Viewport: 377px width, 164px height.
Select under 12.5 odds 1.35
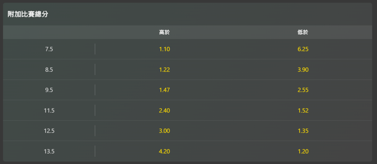click(303, 131)
